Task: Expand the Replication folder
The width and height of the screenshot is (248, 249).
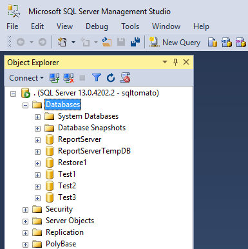Action: 25,234
